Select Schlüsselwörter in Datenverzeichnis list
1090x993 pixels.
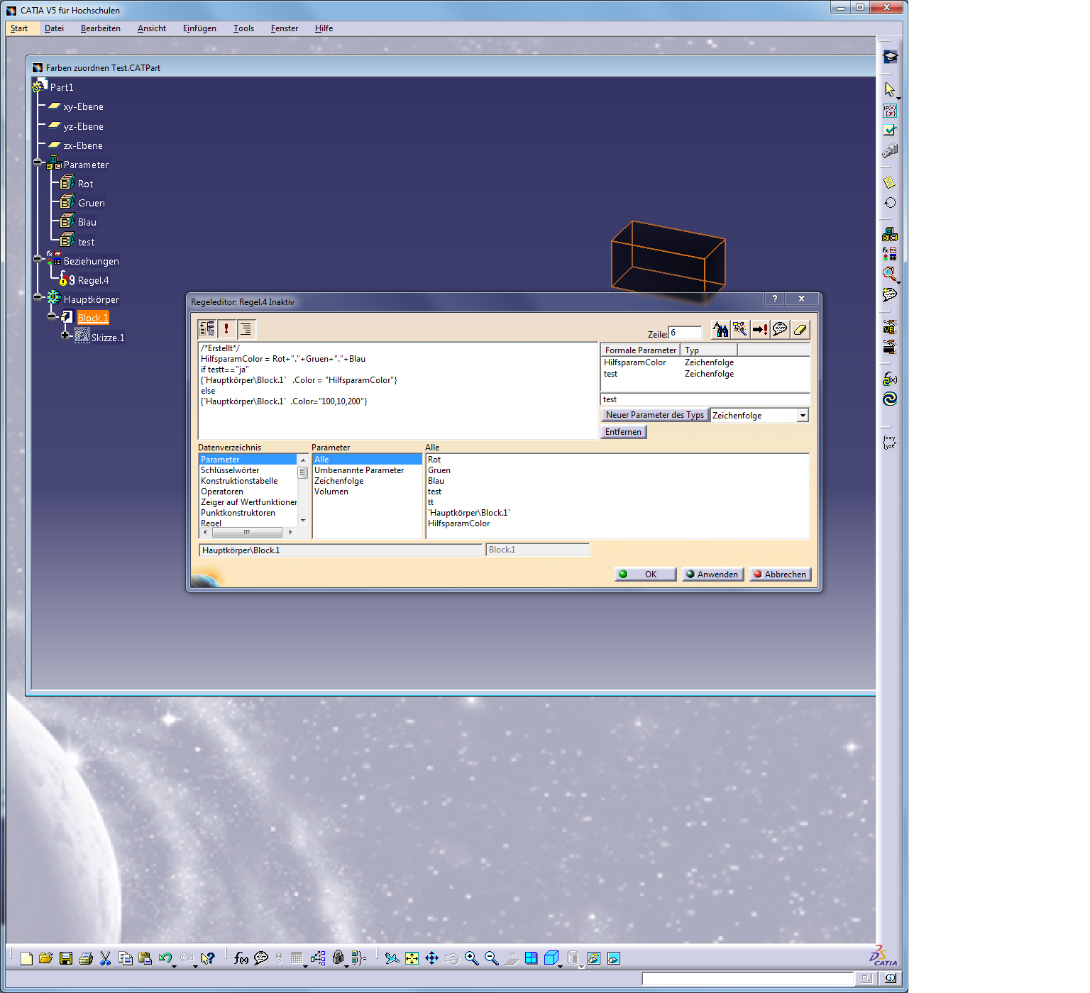click(x=230, y=470)
